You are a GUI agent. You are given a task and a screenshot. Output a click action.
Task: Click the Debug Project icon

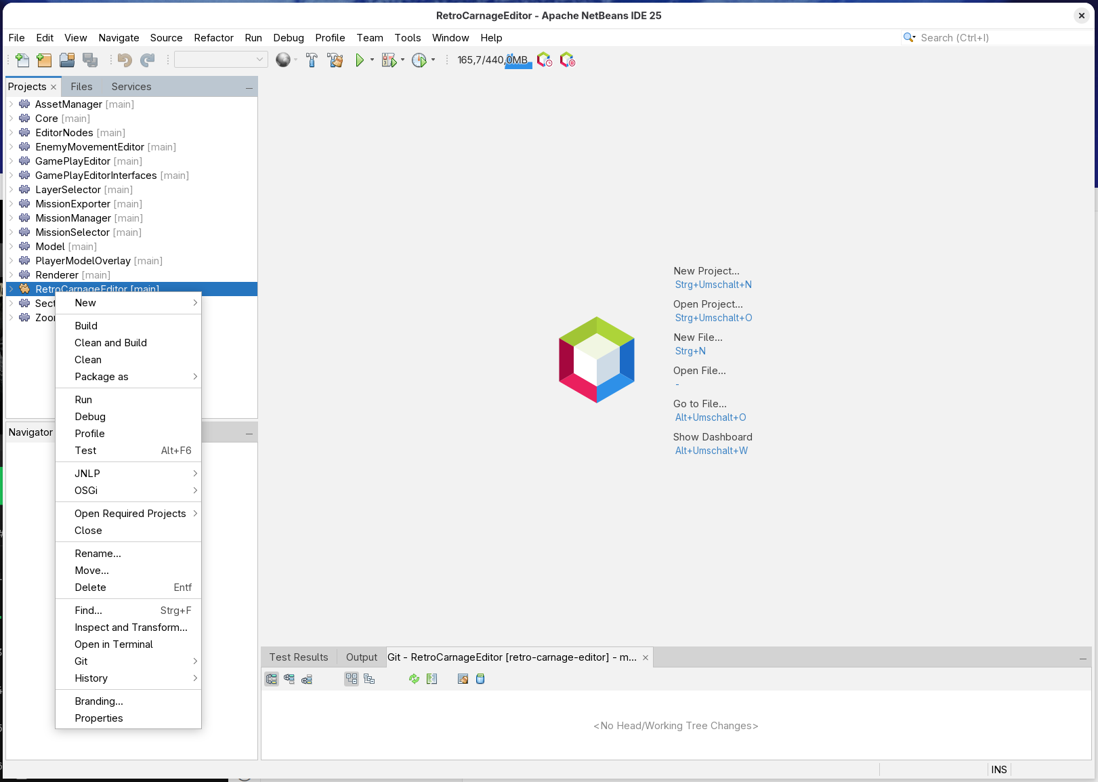click(x=389, y=60)
